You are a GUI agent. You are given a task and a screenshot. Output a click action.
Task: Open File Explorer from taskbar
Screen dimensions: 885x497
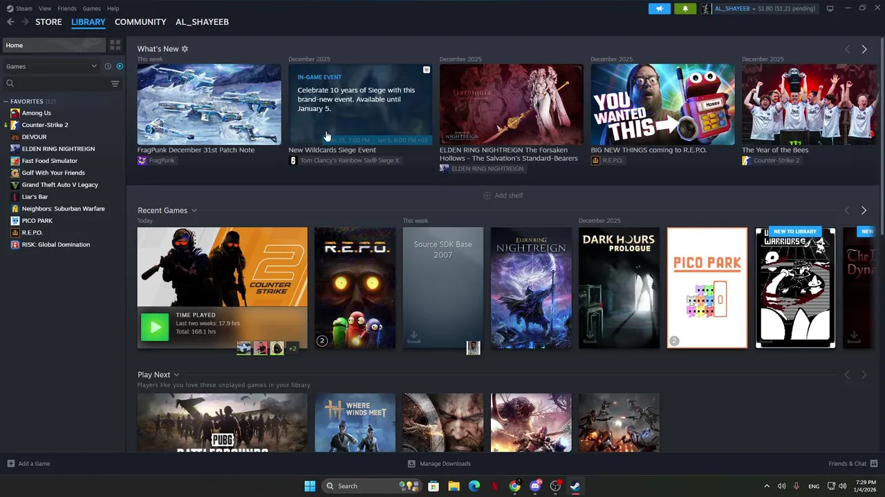[454, 486]
